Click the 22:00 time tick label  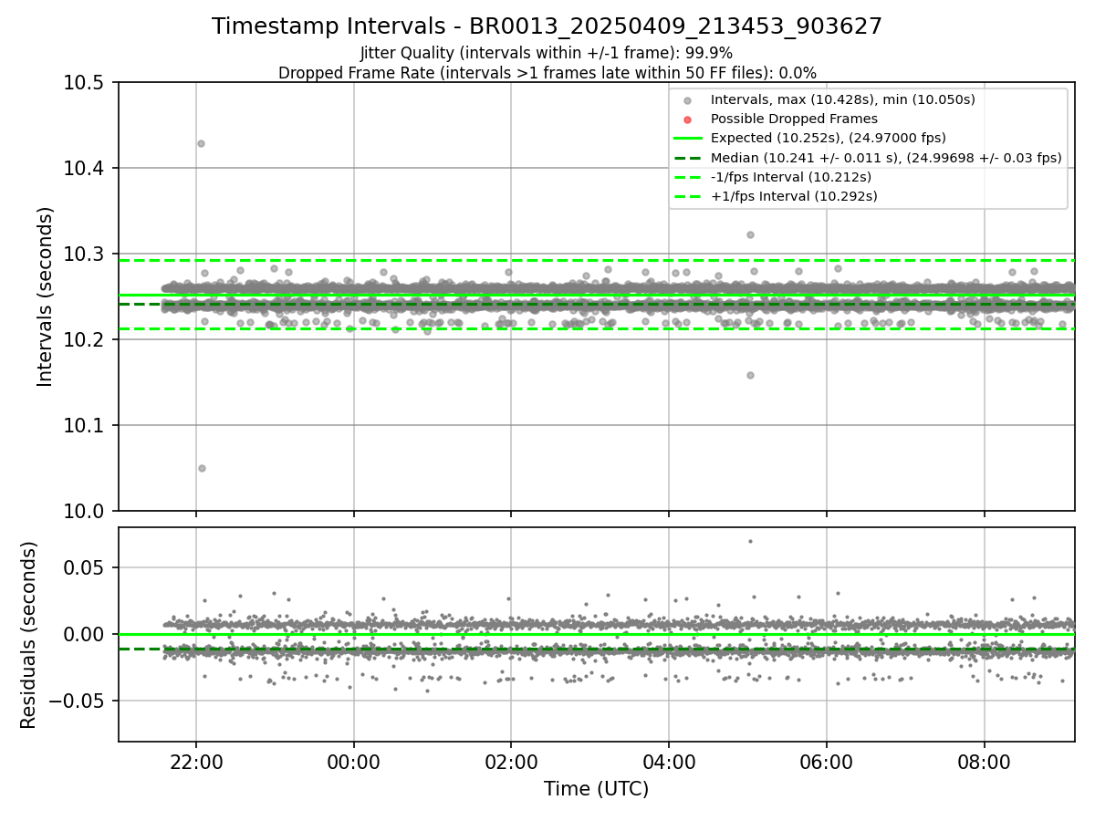coord(196,763)
